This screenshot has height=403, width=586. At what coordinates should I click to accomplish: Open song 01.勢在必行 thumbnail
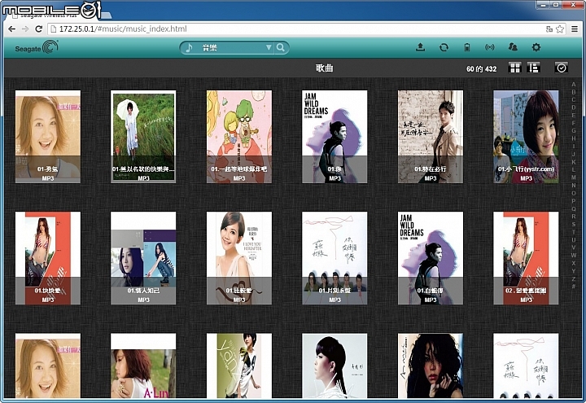click(431, 137)
